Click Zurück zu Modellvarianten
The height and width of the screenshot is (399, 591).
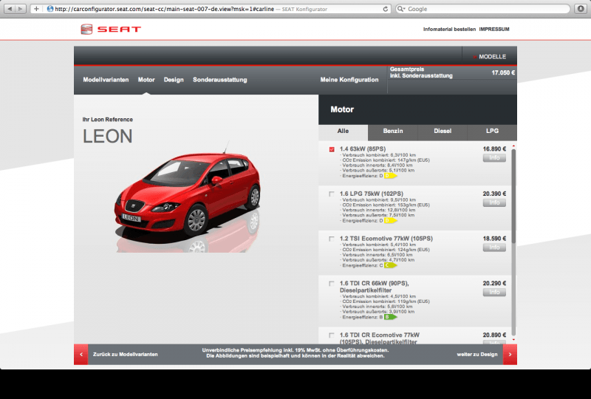(x=126, y=355)
